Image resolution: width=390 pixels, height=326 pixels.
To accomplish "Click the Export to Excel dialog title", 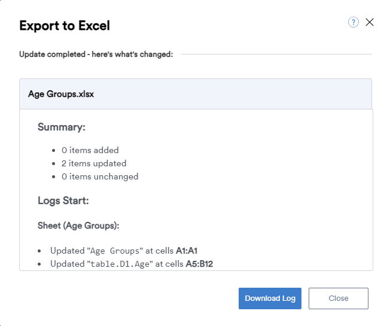I will (65, 25).
